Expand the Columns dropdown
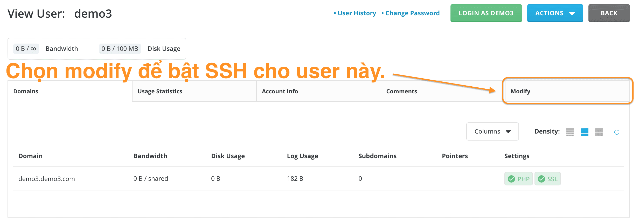 (492, 131)
